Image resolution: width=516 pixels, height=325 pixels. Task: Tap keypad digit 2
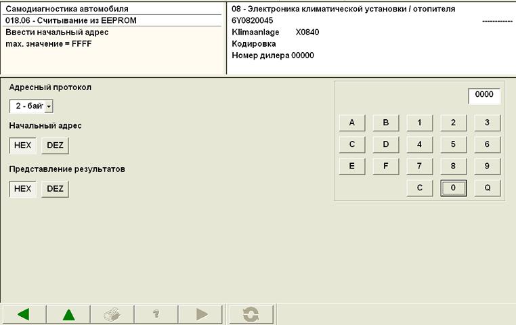454,123
